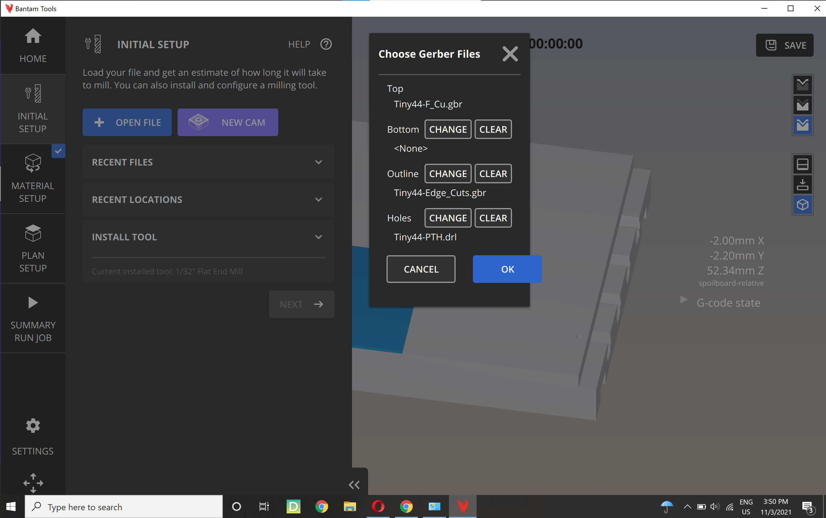Switch to 3D cube view icon

[x=802, y=205]
